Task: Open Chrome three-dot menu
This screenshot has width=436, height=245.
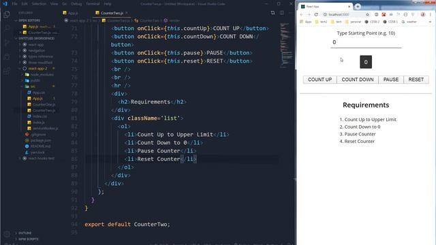Action: point(431,14)
